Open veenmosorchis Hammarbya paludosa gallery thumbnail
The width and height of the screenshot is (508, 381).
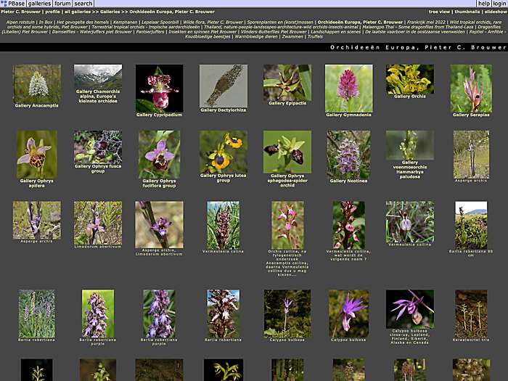tap(410, 145)
